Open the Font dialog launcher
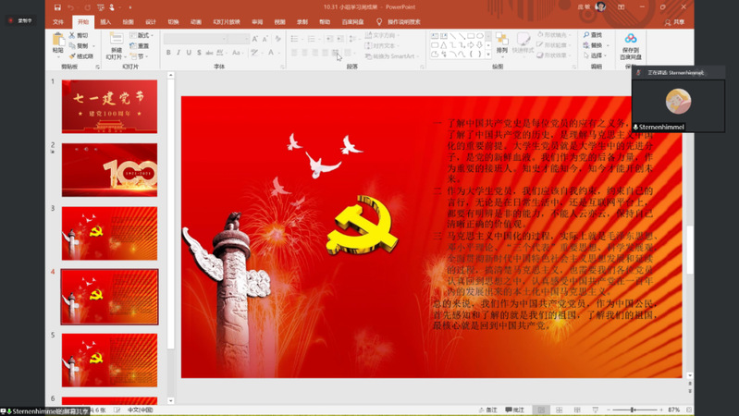Screen dimensions: 739x416 (283, 67)
